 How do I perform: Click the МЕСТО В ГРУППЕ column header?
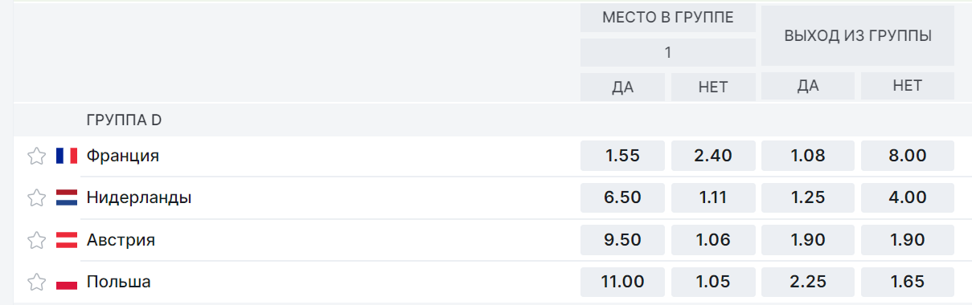click(668, 18)
